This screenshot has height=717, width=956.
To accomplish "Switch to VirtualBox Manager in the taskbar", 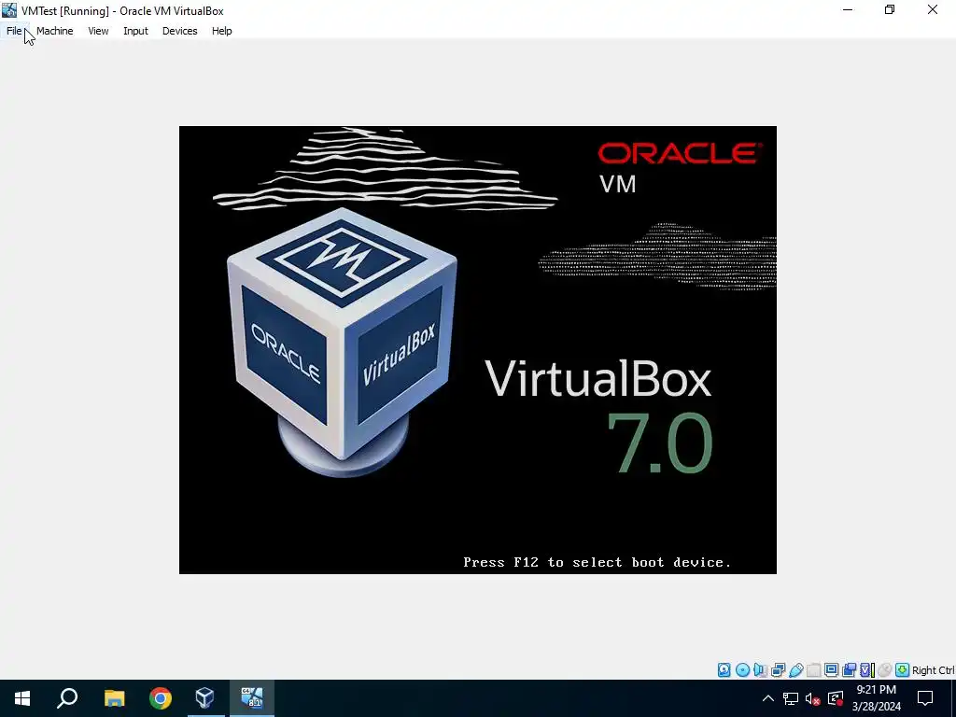I will click(x=205, y=698).
